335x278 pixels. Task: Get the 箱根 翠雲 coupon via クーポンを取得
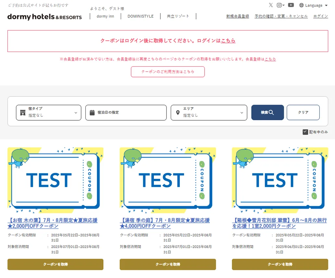(x=280, y=265)
